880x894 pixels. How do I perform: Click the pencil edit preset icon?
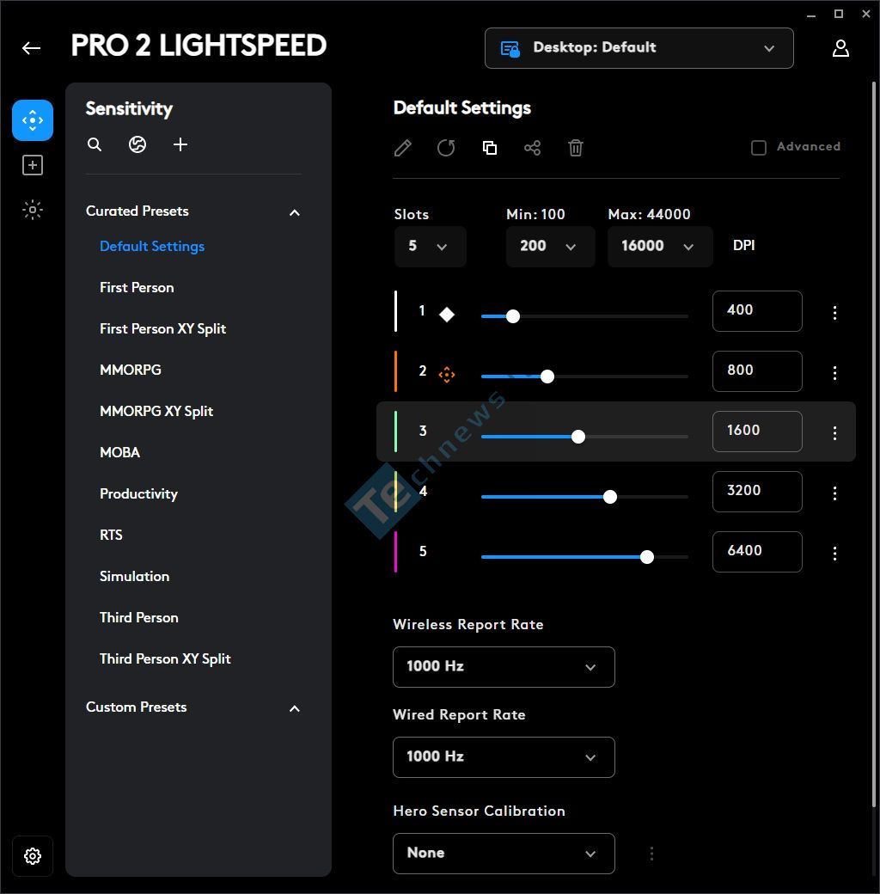[403, 148]
